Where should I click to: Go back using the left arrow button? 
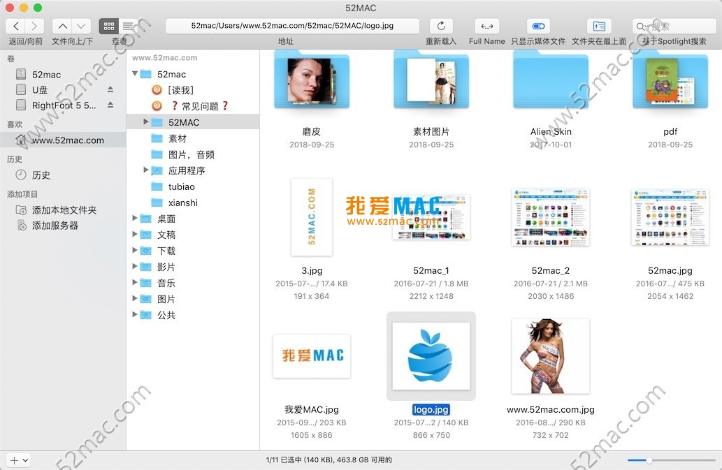(x=16, y=27)
